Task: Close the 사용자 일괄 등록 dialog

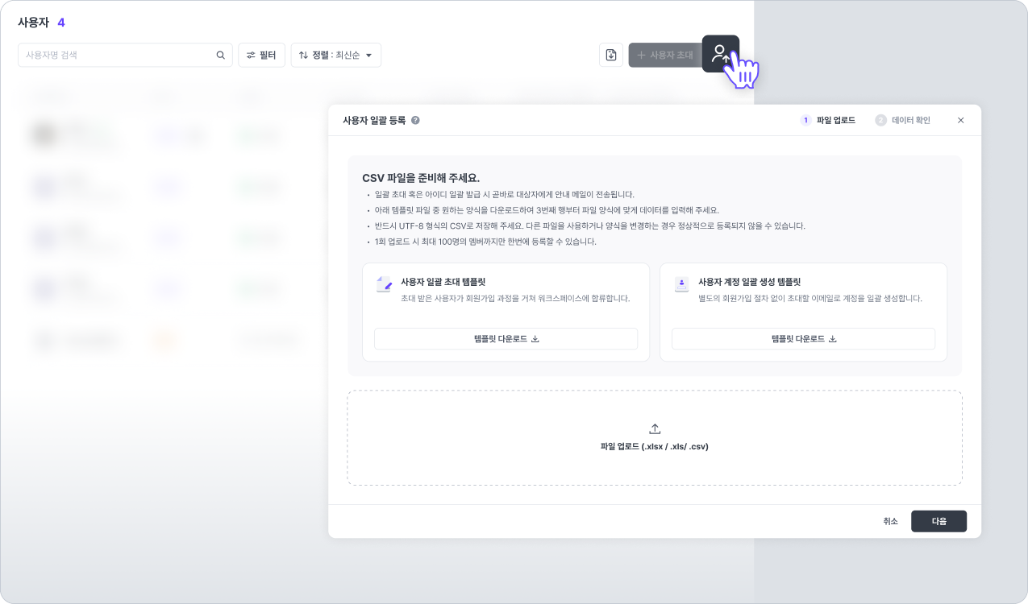Action: click(x=960, y=120)
